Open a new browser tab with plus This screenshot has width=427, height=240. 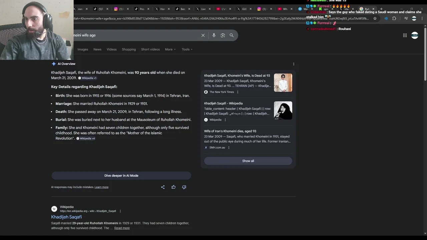coord(381,9)
